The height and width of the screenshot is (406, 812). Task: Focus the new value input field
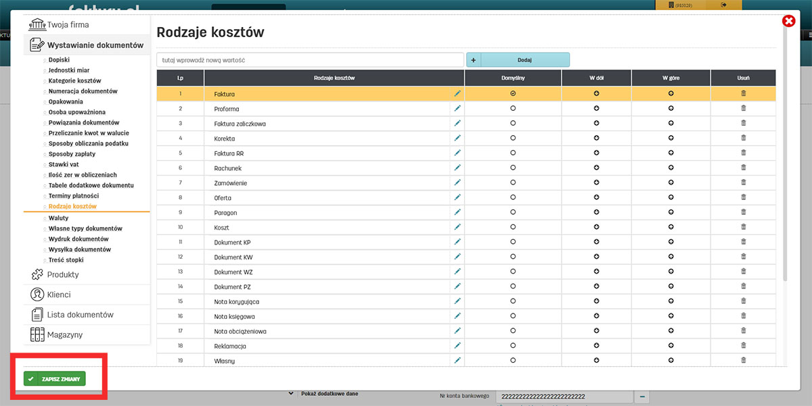pyautogui.click(x=310, y=60)
